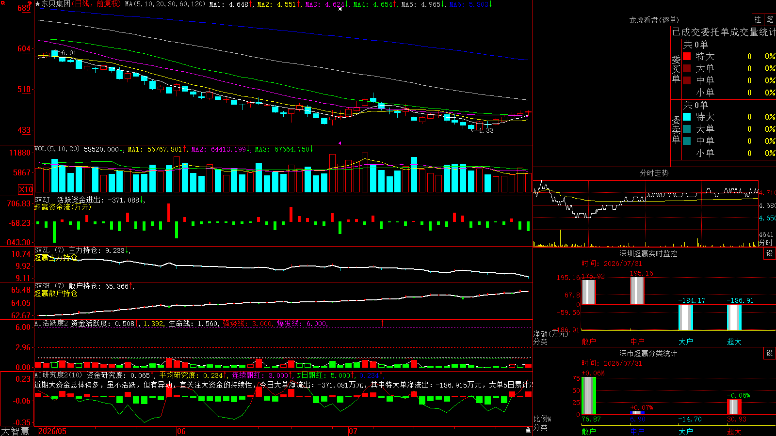Click the small red square icon at top-left corner
This screenshot has width=776, height=436.
pos(2,2)
